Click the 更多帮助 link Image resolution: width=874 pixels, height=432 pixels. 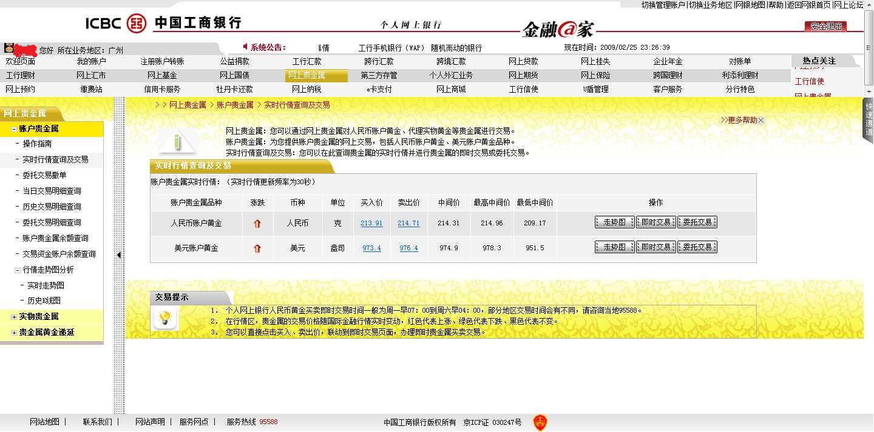pos(739,121)
